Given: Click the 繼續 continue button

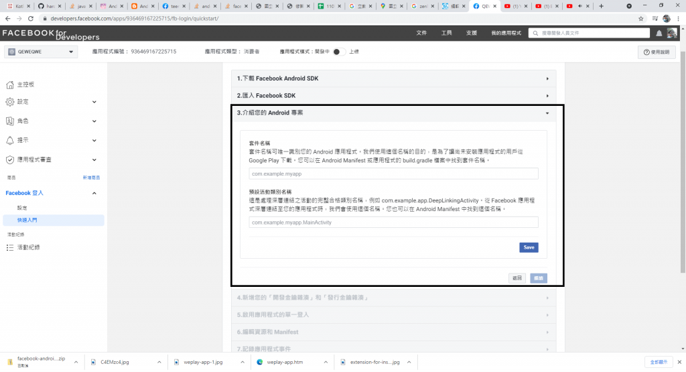Looking at the screenshot, I should point(539,278).
